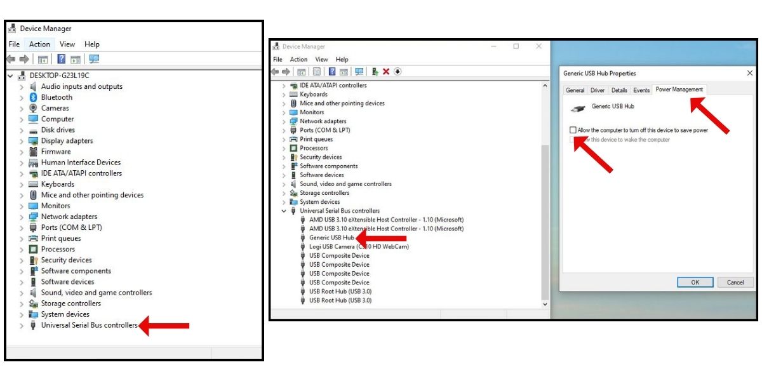Click the Show/Hide console tree icon
This screenshot has height=381, width=762.
point(300,72)
